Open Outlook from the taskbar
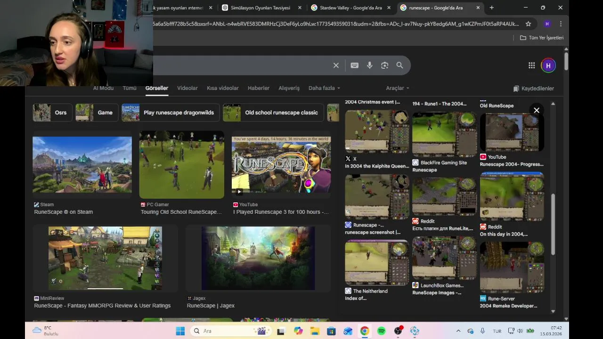Viewport: 603px width, 339px height. tap(348, 331)
